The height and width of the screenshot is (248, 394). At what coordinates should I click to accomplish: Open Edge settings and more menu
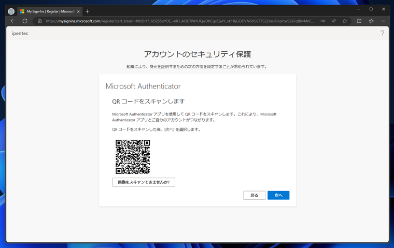click(x=383, y=21)
